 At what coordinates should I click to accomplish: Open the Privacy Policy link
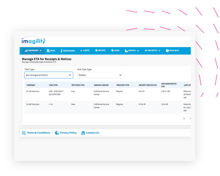tap(68, 133)
